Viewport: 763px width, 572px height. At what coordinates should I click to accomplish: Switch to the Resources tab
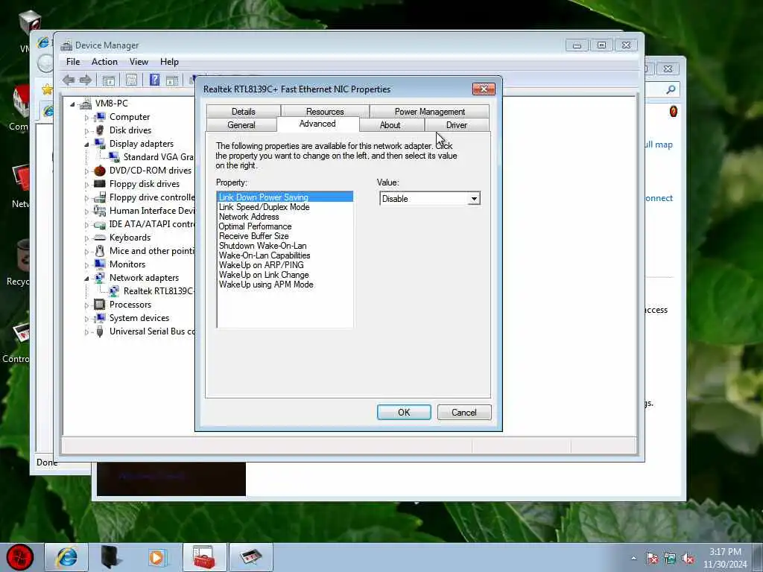pos(325,112)
